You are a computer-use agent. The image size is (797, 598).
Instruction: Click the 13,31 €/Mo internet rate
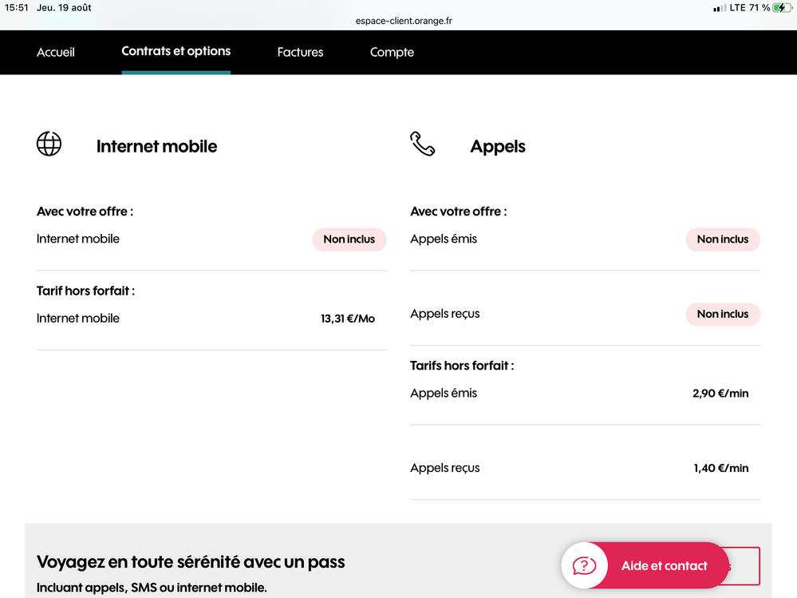pos(347,319)
